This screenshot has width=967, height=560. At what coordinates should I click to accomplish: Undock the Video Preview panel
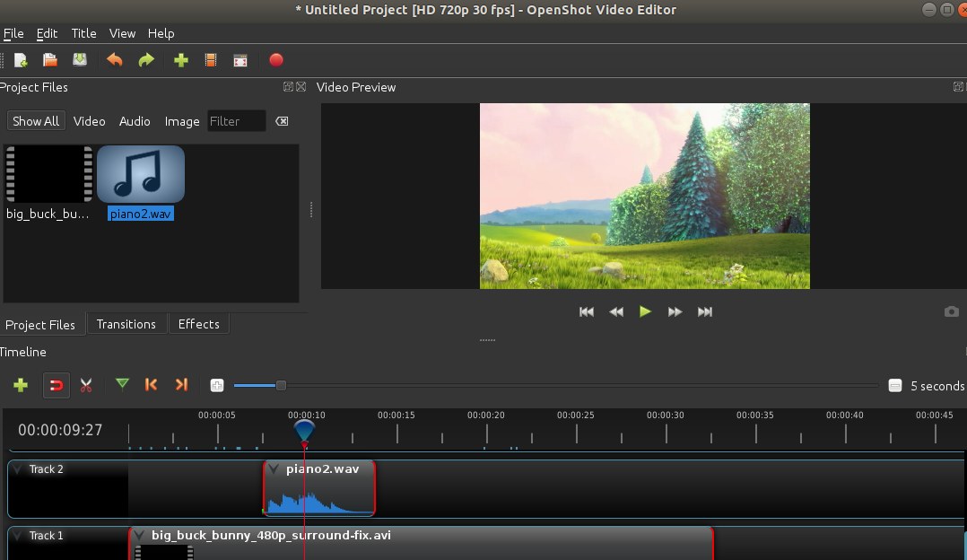pos(958,87)
